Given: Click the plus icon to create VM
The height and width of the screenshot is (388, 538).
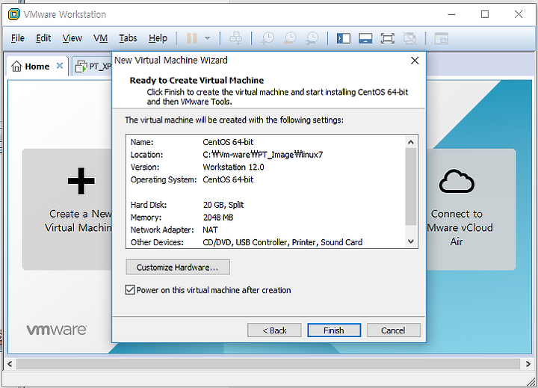Looking at the screenshot, I should pos(81,181).
